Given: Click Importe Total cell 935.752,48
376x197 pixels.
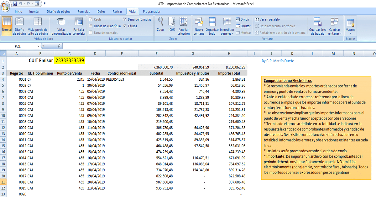Looking at the screenshot, I should 229,188.
